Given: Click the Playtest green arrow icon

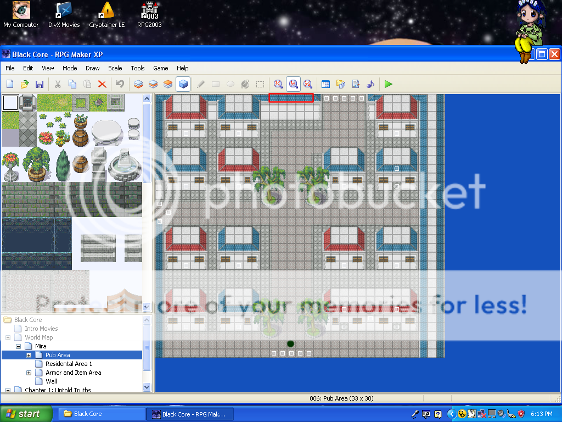Looking at the screenshot, I should click(x=389, y=84).
